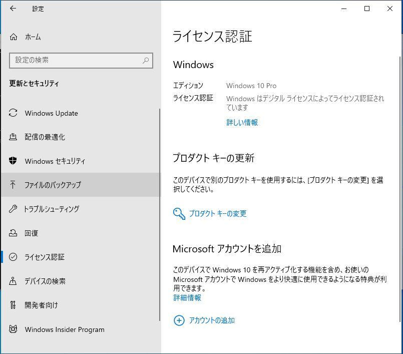Click the back arrow icon

(13, 9)
